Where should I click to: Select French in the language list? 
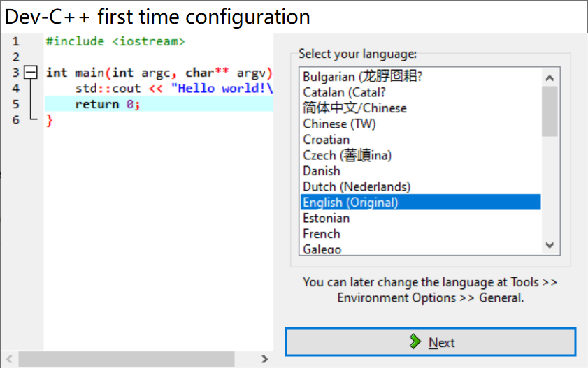(x=420, y=234)
